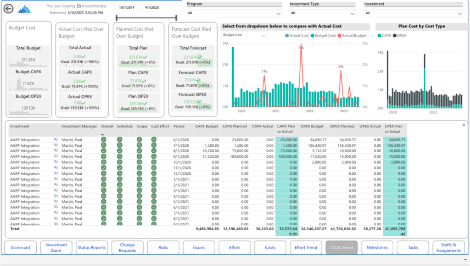
Task: Open link icon for AARP Integration 6/1/2020 row
Action: point(56,139)
